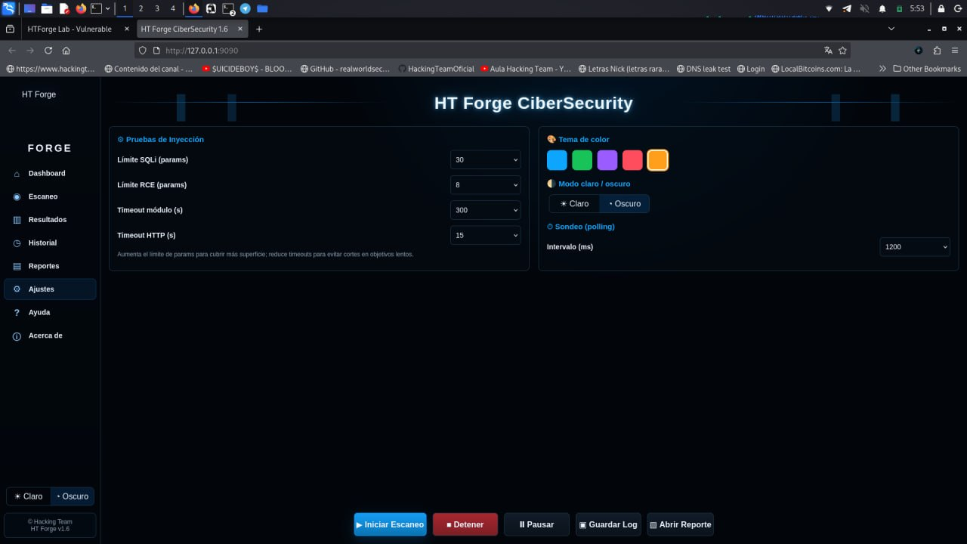
Task: Click the red Detener button
Action: coord(465,524)
